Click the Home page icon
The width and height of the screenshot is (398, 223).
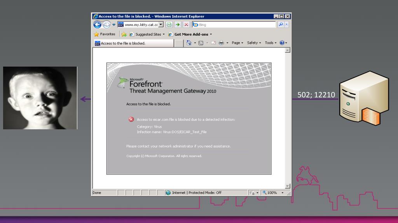(x=189, y=43)
